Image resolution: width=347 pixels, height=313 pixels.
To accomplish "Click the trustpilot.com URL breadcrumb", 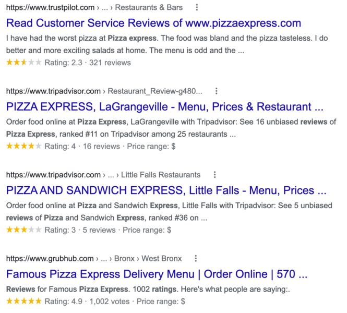I will 94,7.
